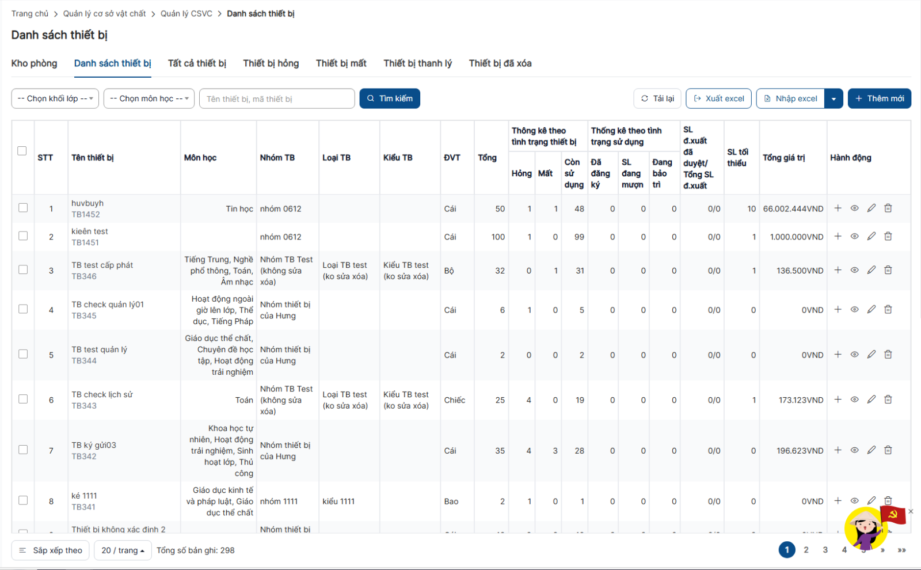The width and height of the screenshot is (921, 570).
Task: Check the select-all checkbox in table header
Action: (x=22, y=151)
